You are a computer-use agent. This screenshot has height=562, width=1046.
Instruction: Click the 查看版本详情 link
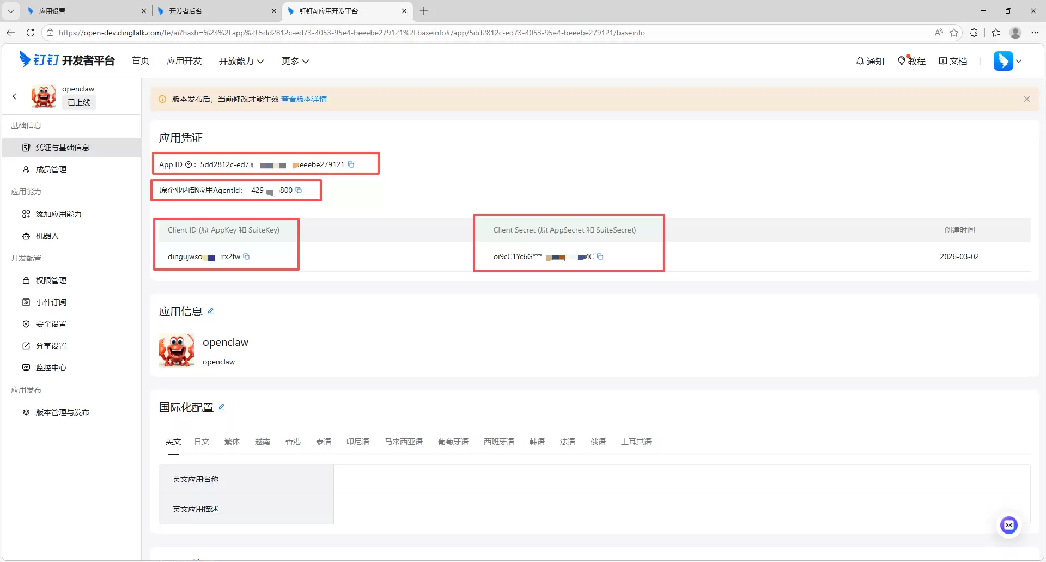303,99
